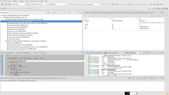The height and width of the screenshot is (95, 169).
Task: Select the opal_progress() stack frame
Action: [18, 25]
